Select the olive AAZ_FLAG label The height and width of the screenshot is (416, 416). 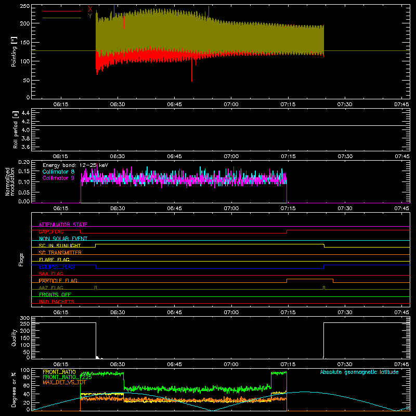[x=51, y=288]
